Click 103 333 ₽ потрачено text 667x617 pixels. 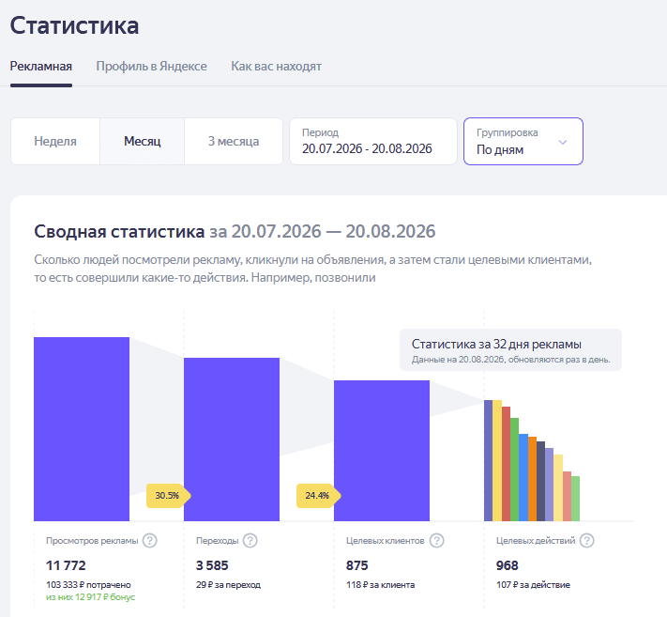click(88, 585)
